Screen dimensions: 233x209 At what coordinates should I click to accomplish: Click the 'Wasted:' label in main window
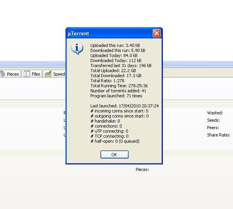(x=215, y=113)
